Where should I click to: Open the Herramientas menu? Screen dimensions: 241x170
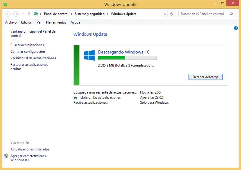(56, 22)
